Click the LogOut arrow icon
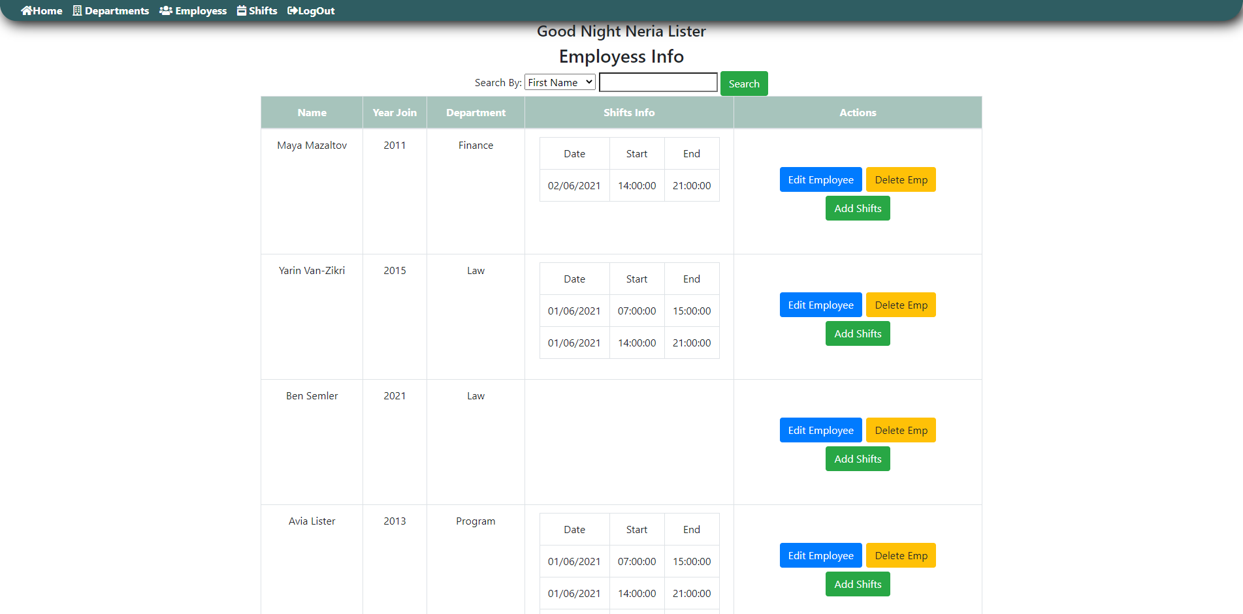This screenshot has height=614, width=1243. pyautogui.click(x=293, y=10)
